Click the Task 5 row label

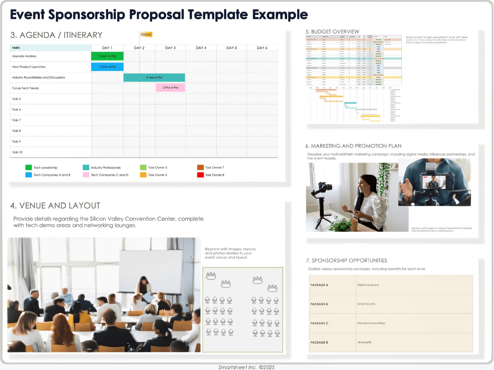point(16,99)
